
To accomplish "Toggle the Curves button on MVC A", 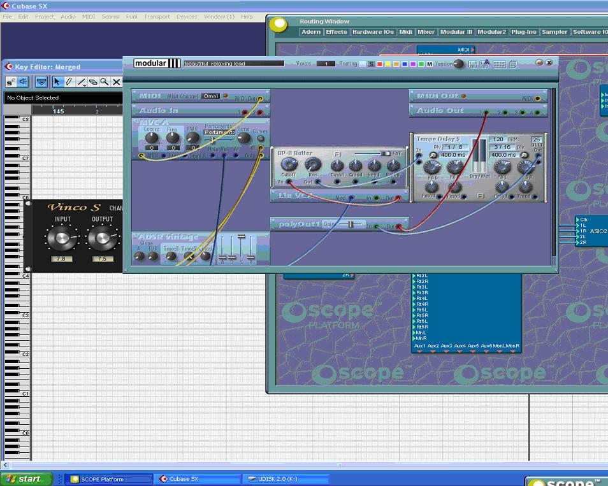I will (261, 138).
